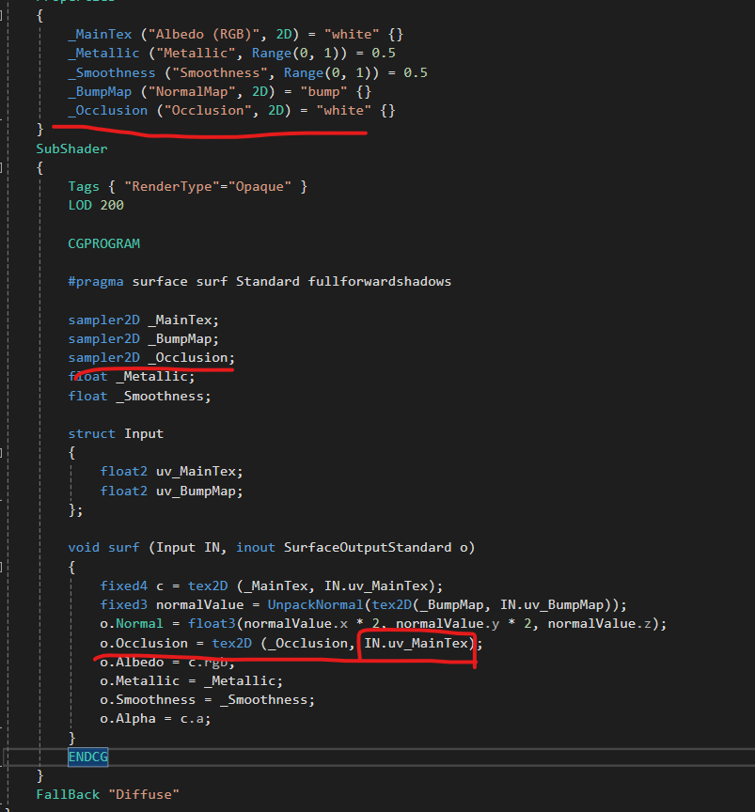Click the o.Smoothness = _Smoothness; line

coord(207,700)
